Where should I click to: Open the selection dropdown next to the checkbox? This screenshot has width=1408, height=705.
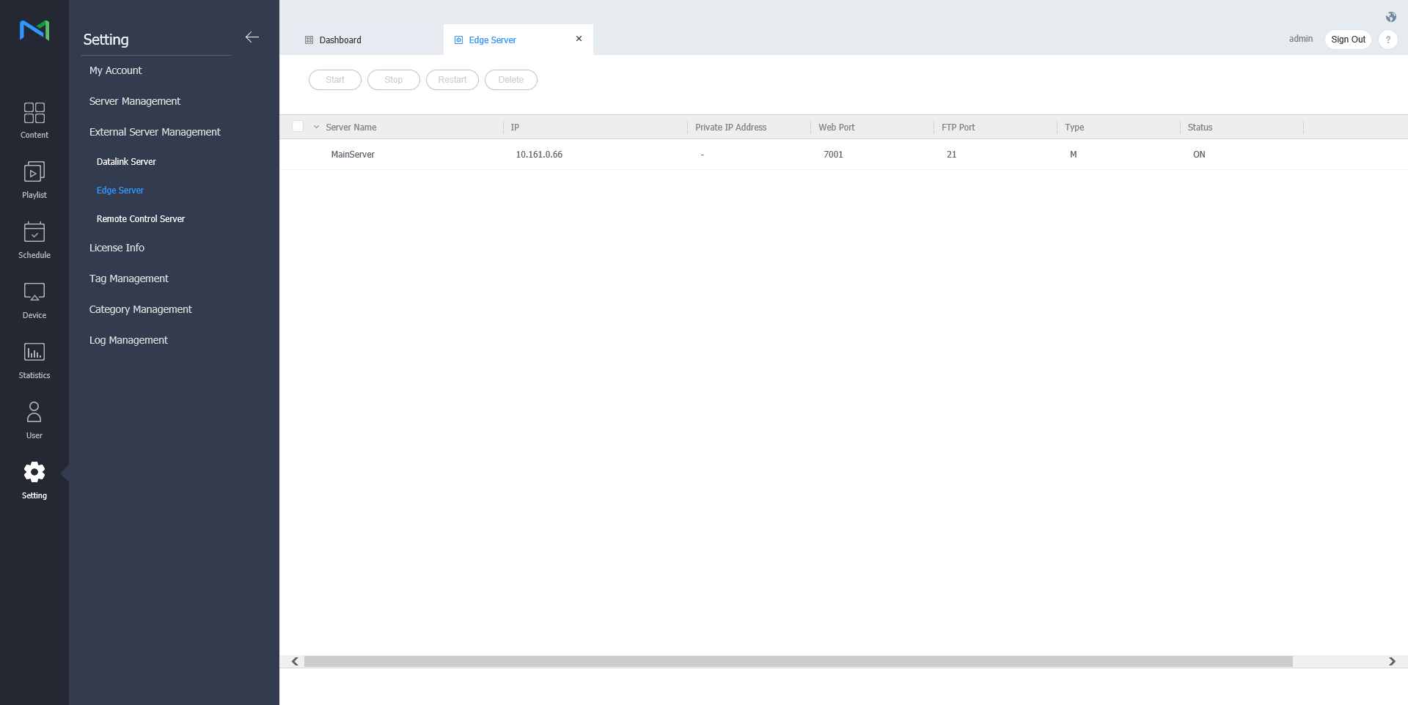tap(315, 126)
